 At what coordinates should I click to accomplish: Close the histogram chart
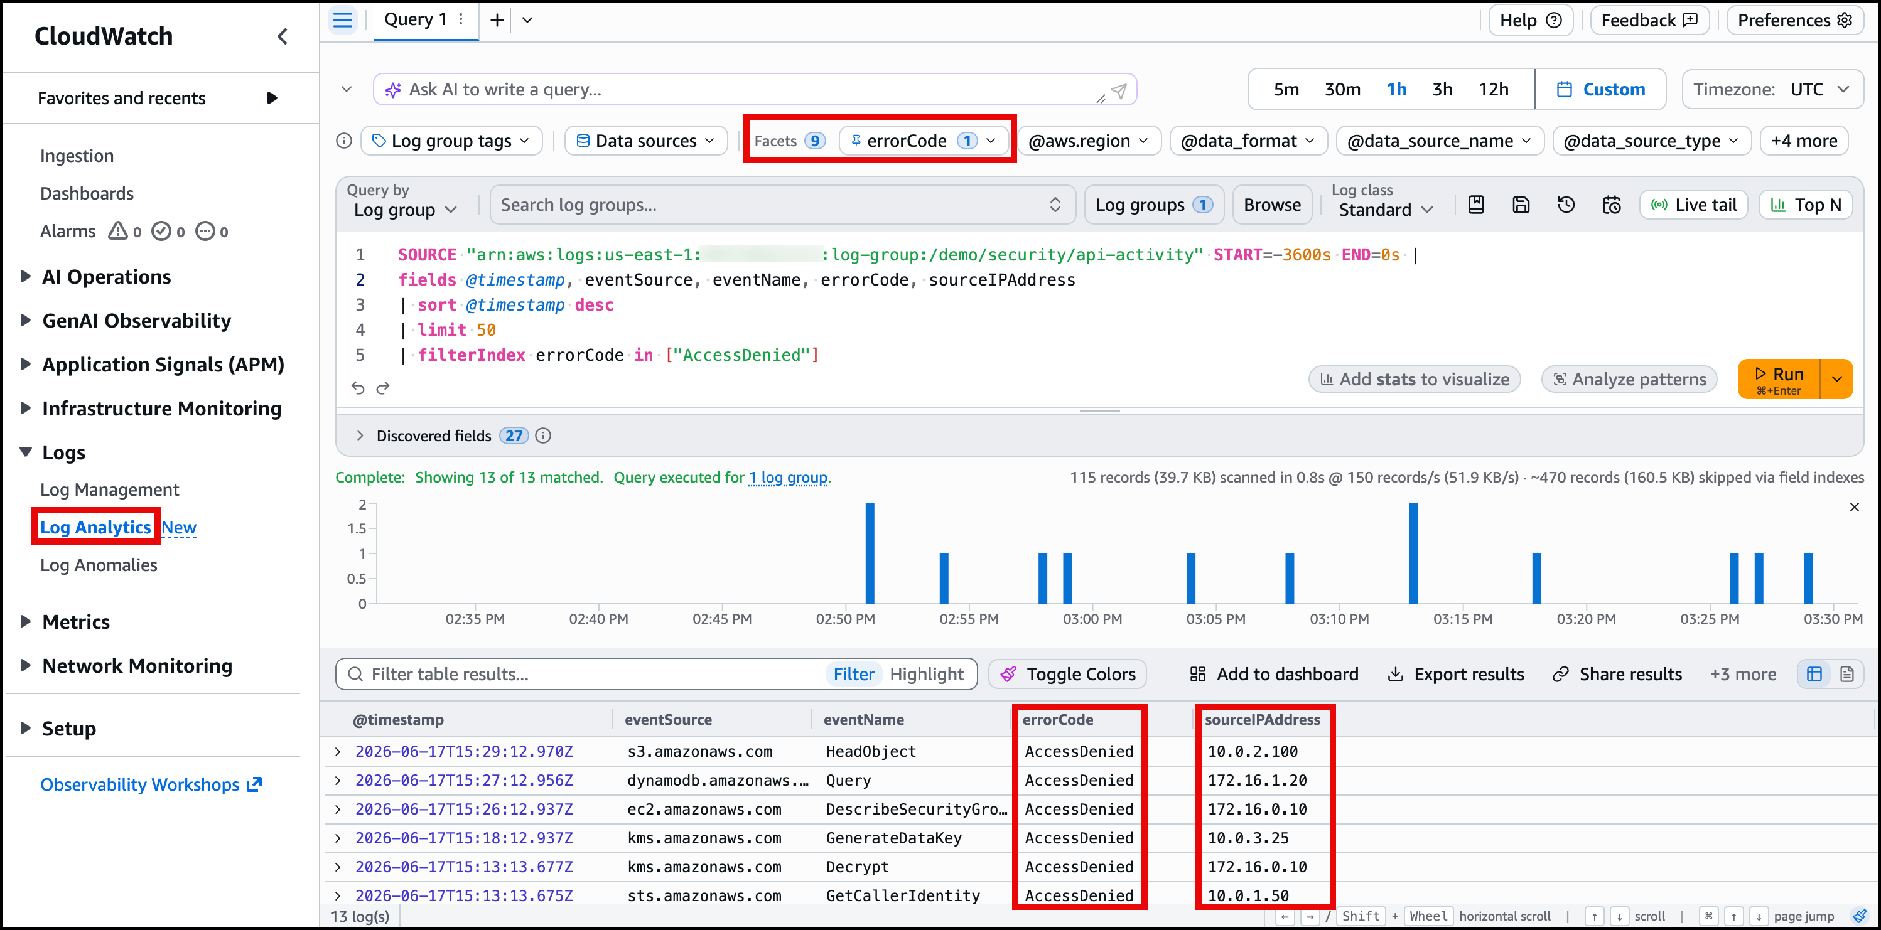coord(1854,507)
